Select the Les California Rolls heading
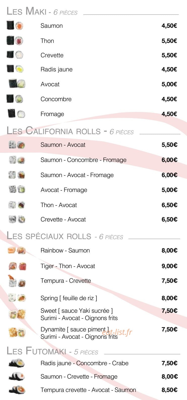 pos(70,131)
